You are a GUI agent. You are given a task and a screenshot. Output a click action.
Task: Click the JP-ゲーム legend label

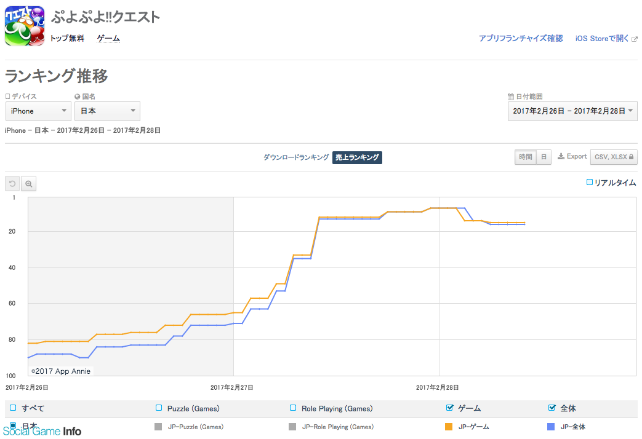(x=474, y=427)
